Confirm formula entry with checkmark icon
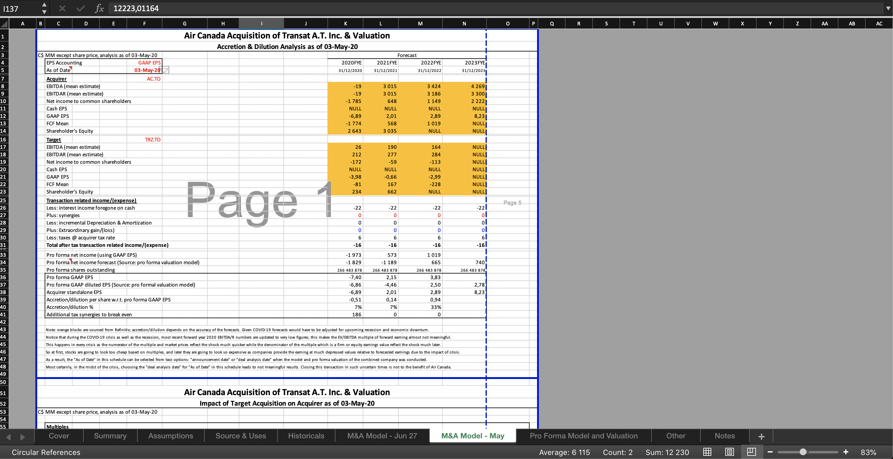 [x=80, y=8]
